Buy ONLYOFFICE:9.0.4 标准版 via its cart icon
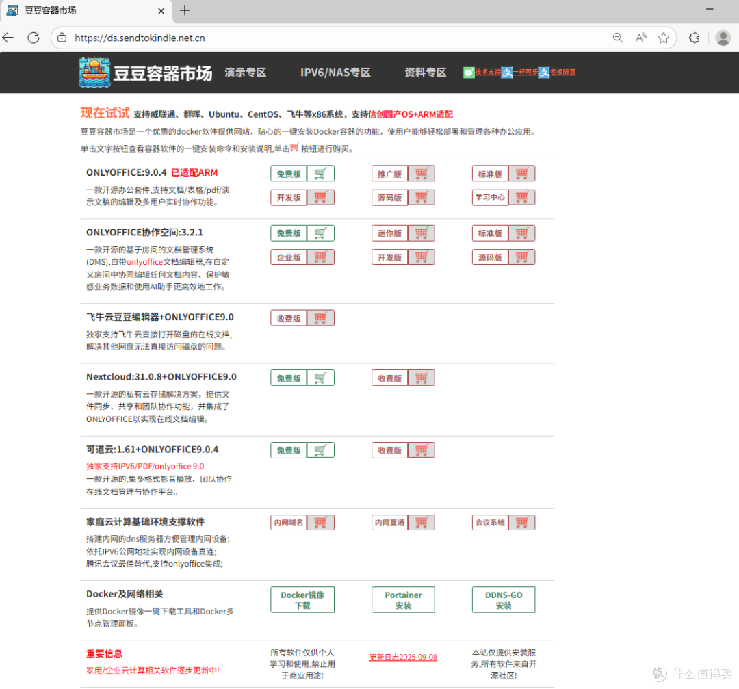This screenshot has width=739, height=689. (x=521, y=173)
